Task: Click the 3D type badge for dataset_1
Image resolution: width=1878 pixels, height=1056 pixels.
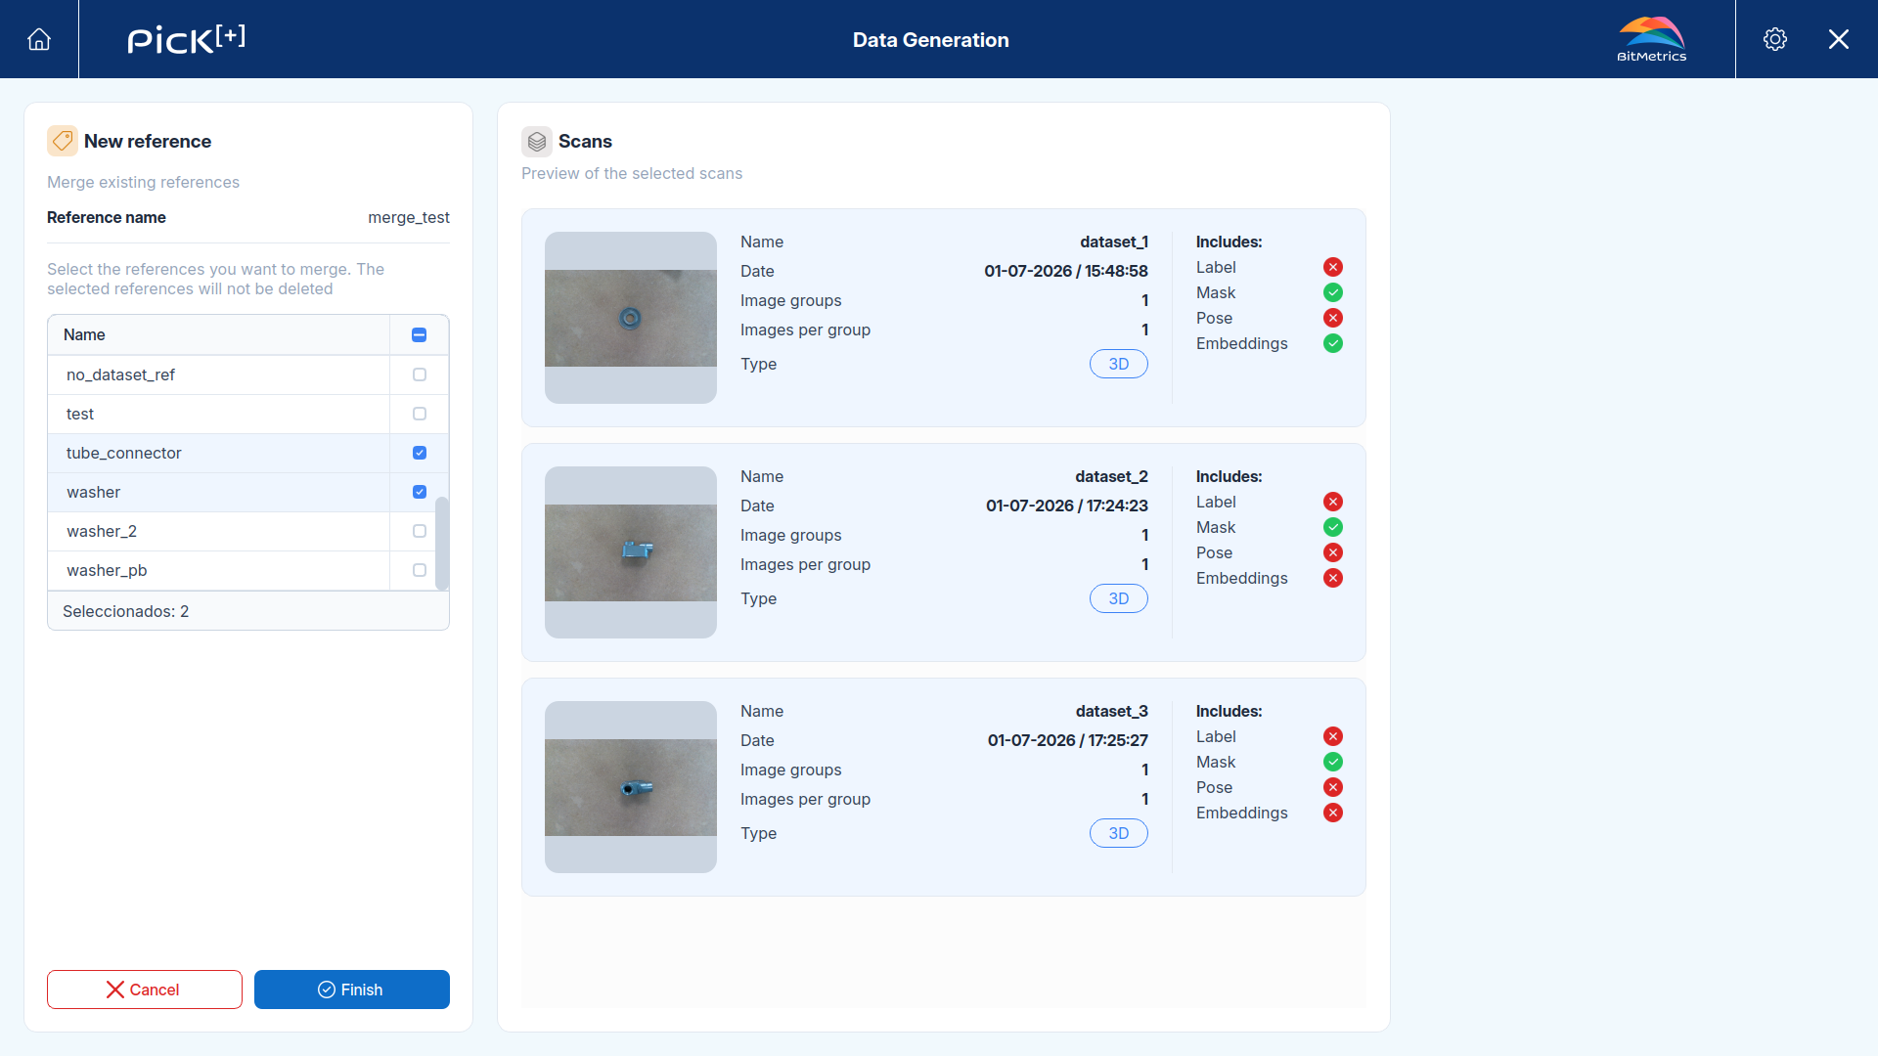Action: pos(1119,364)
